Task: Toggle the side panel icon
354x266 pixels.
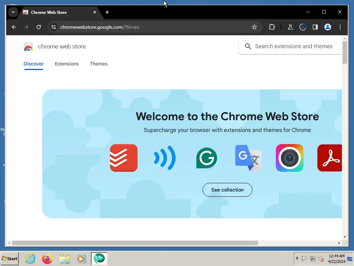Action: pos(315,27)
